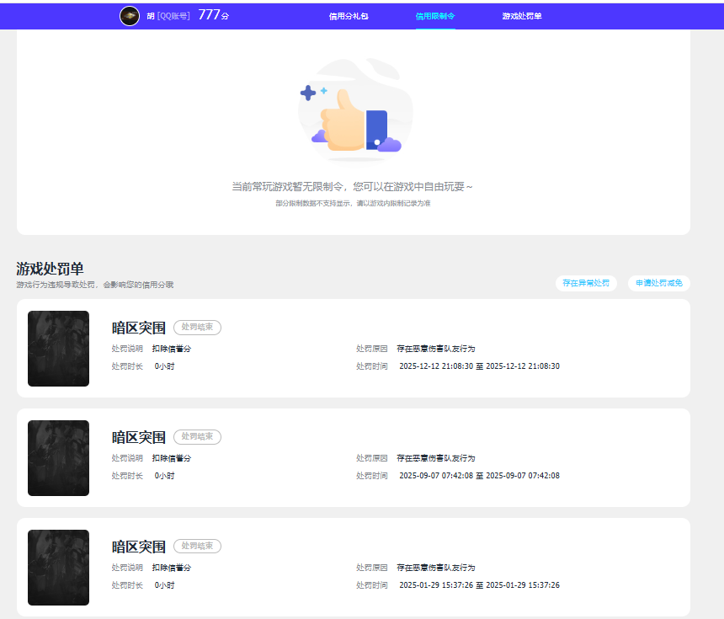Click the 777分 credit score in header
The width and height of the screenshot is (724, 619).
[x=213, y=15]
